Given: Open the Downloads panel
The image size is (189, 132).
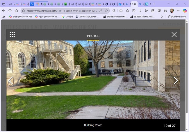Looking at the screenshot, I should point(140,11).
